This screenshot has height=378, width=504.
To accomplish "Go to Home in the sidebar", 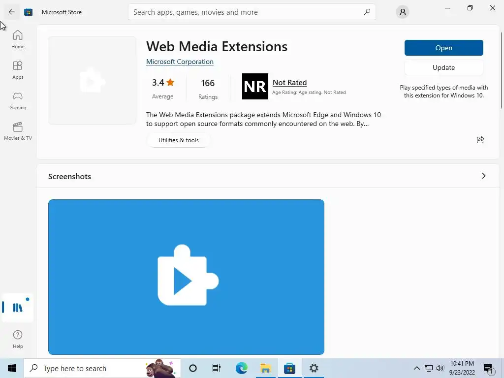I will coord(18,39).
